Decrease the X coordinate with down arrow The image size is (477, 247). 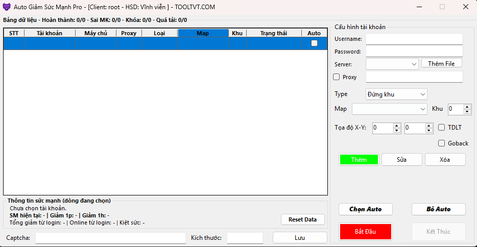397,131
